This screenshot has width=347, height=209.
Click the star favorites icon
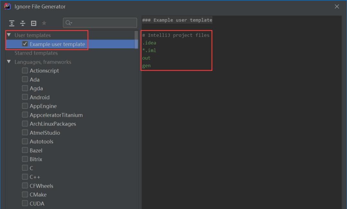click(44, 23)
